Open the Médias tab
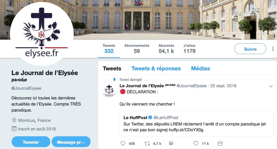 [x=201, y=69]
